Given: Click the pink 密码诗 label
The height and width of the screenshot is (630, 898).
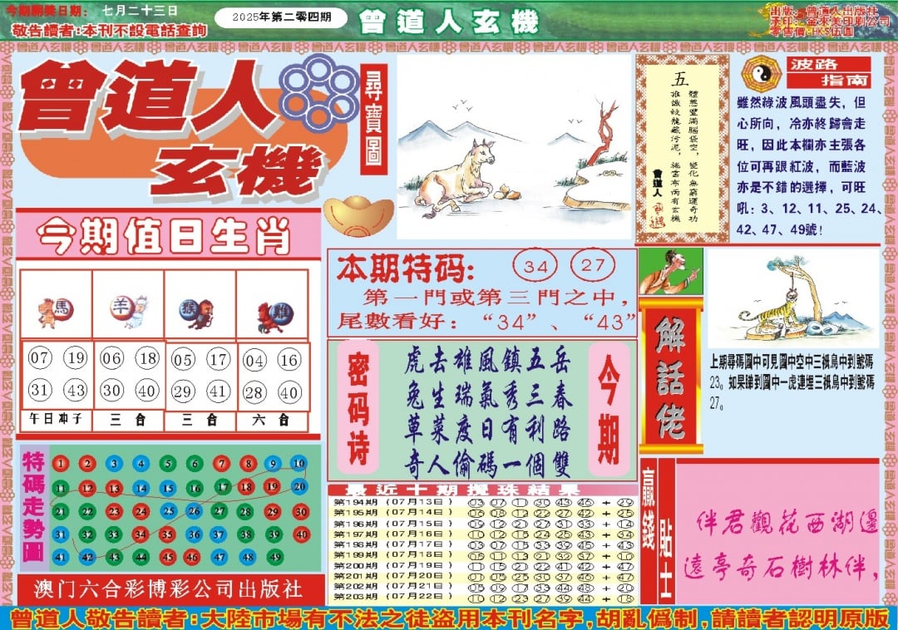Looking at the screenshot, I should [358, 408].
